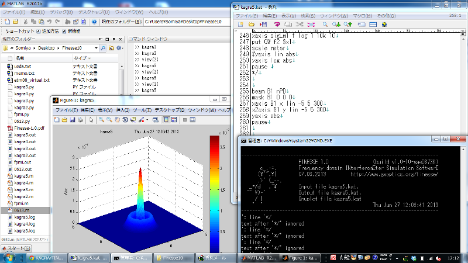Click CMD window vertical scrollbar
The image size is (468, 263).
463,200
